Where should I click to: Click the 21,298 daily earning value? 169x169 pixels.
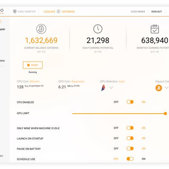coord(98,41)
